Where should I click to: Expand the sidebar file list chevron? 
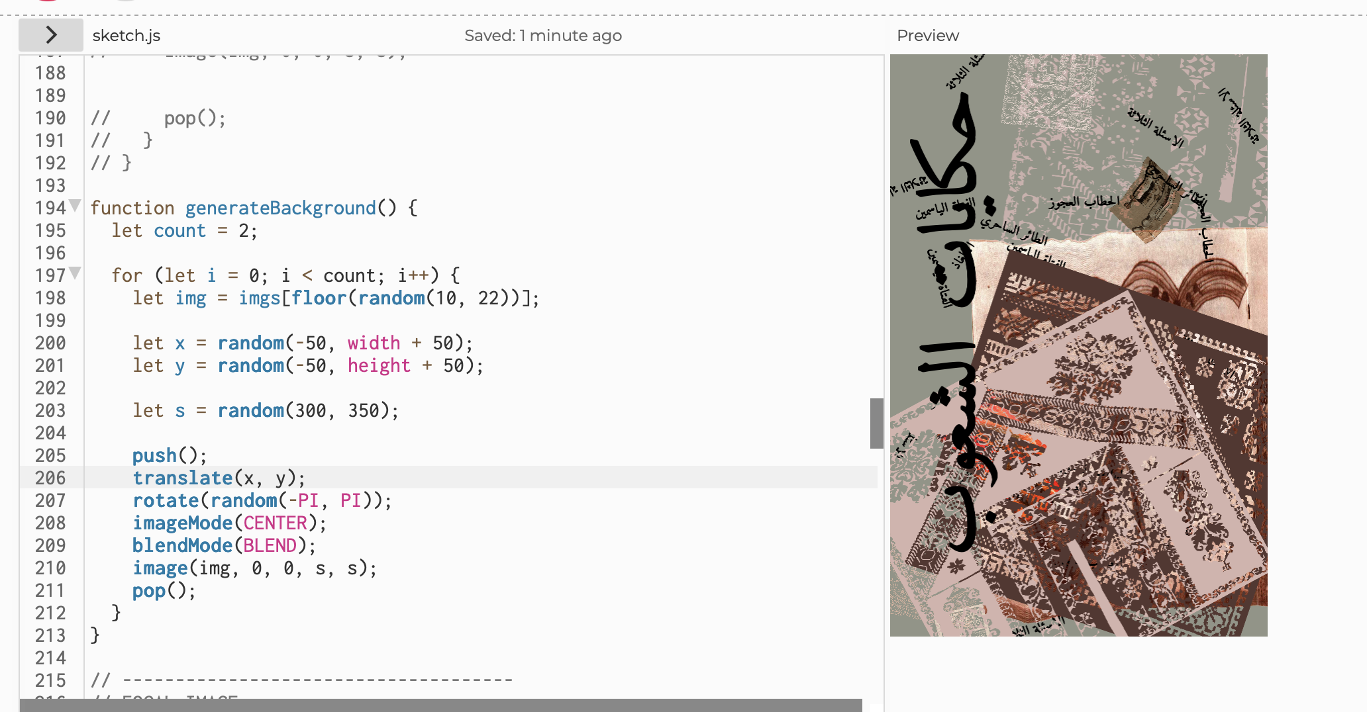51,35
